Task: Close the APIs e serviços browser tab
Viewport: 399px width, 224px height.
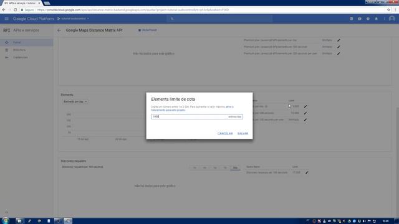Action: [39, 3]
